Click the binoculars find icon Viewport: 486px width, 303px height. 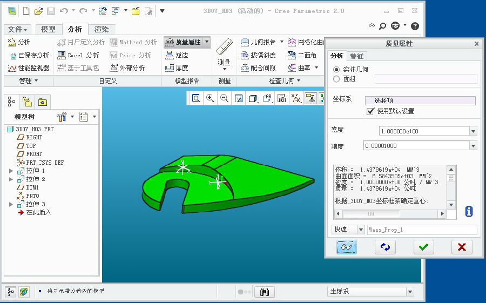[x=265, y=292]
